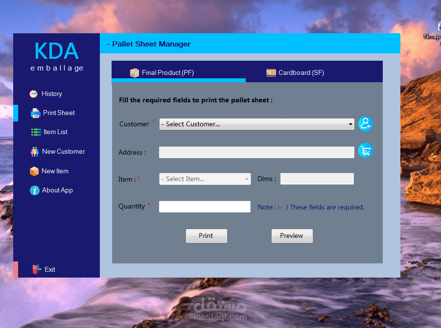Click the add customer round icon
The height and width of the screenshot is (328, 441).
tap(365, 124)
